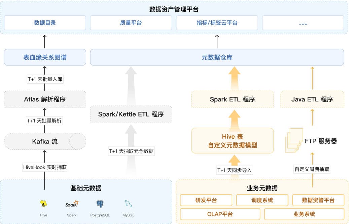Image resolution: width=349 pixels, height=224 pixels.
Task: Click the Hive 表 自定义元数据模型 box
Action: pos(232,141)
